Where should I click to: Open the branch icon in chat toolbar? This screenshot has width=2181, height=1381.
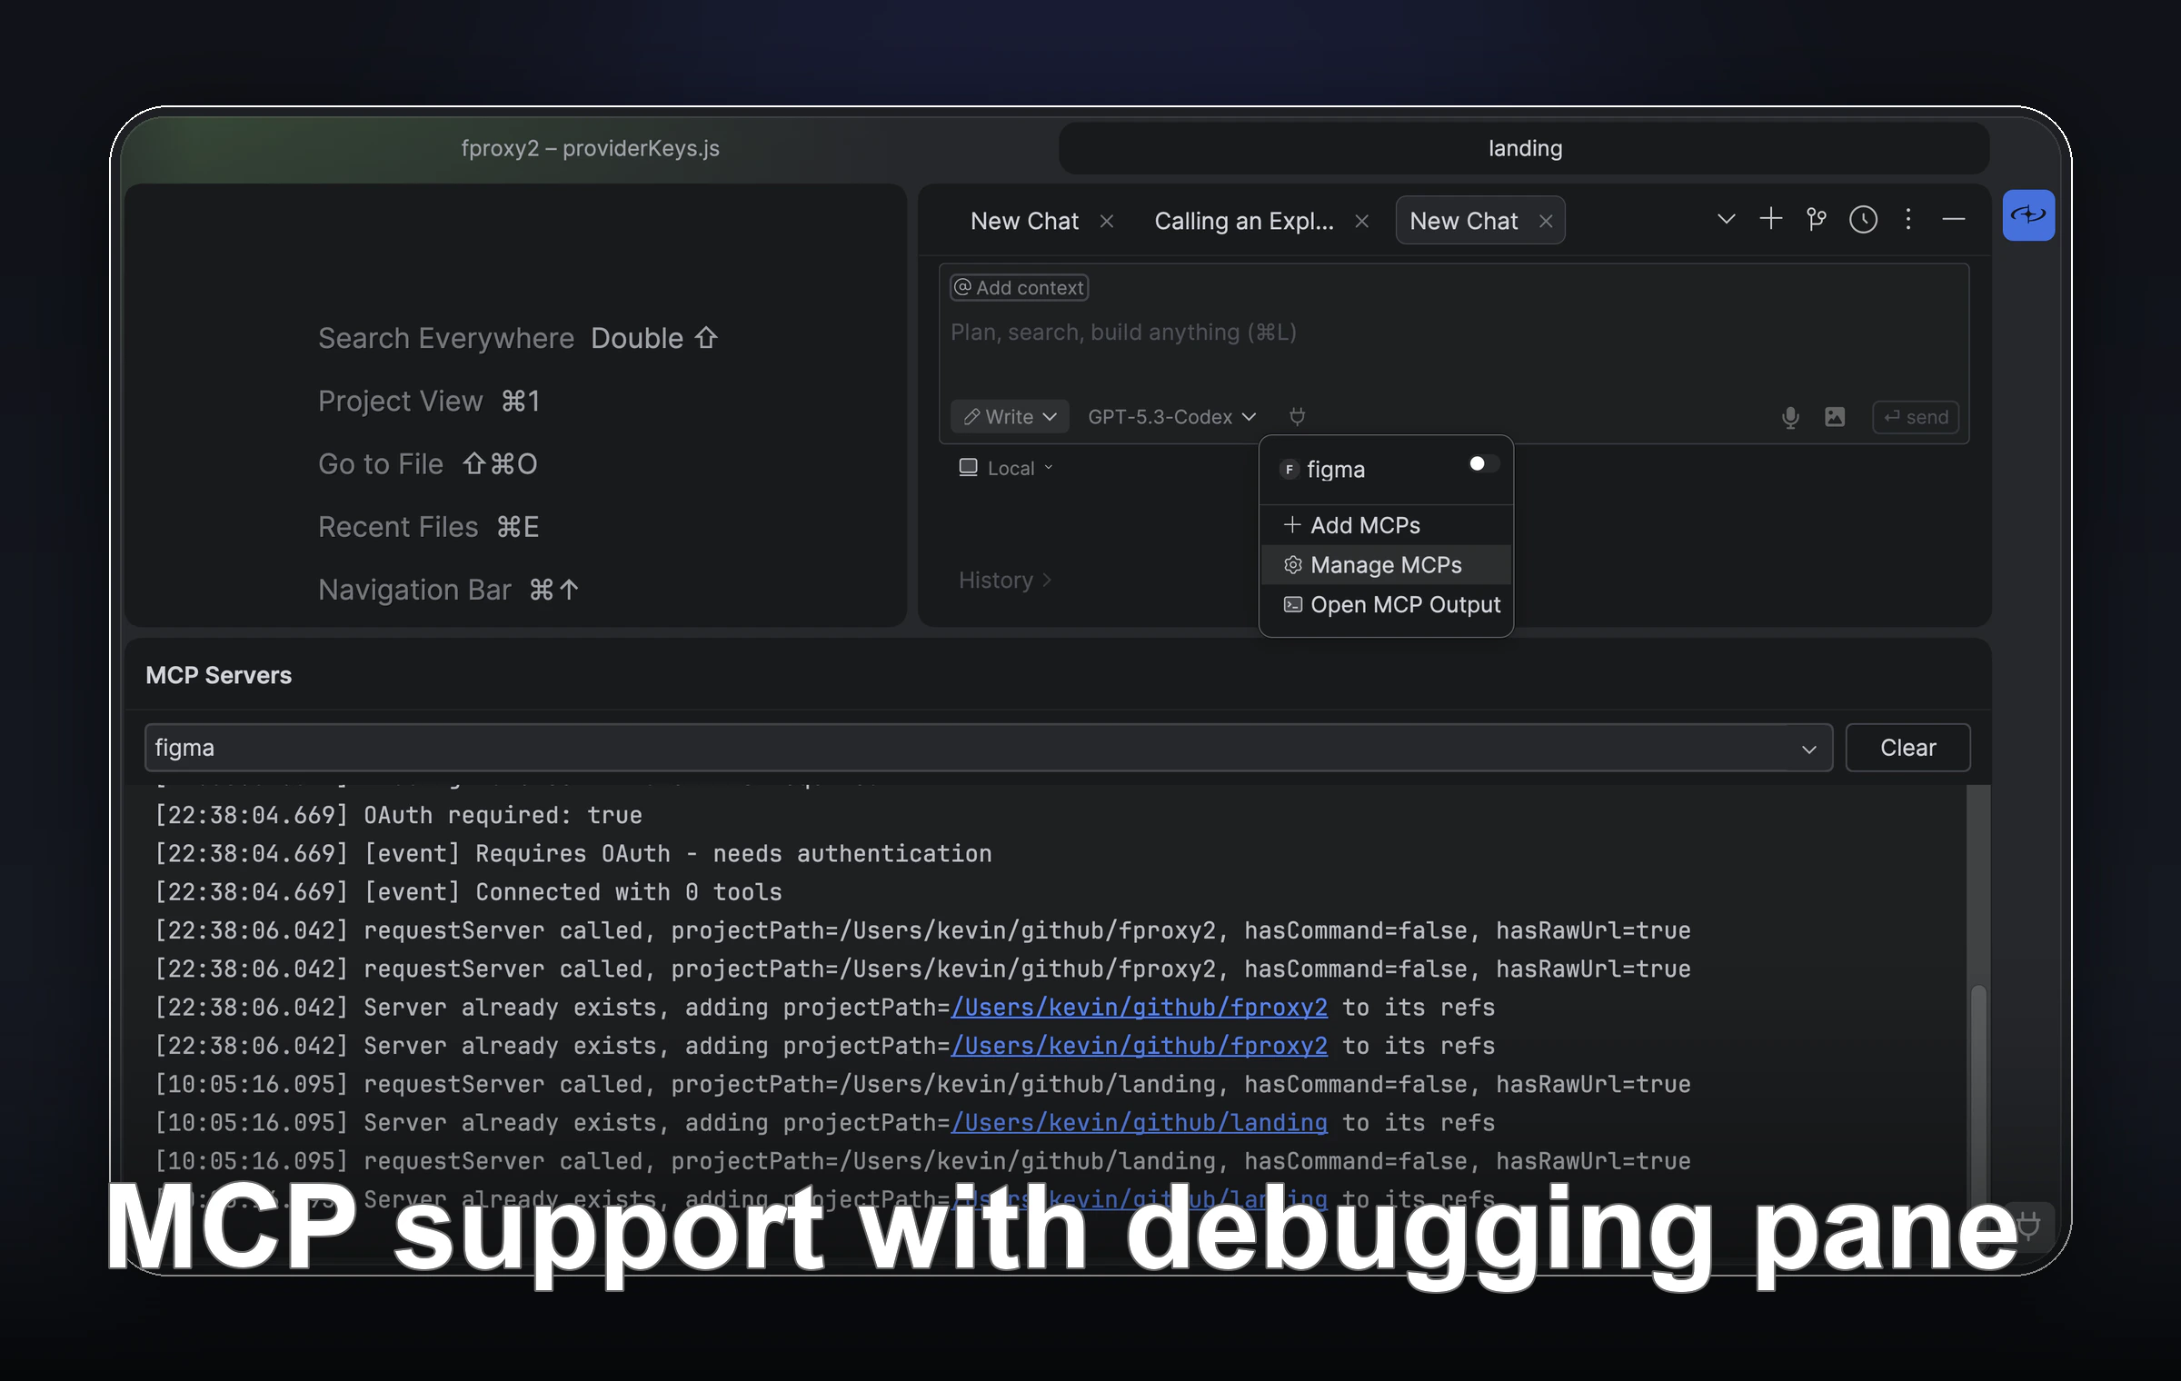(1817, 220)
